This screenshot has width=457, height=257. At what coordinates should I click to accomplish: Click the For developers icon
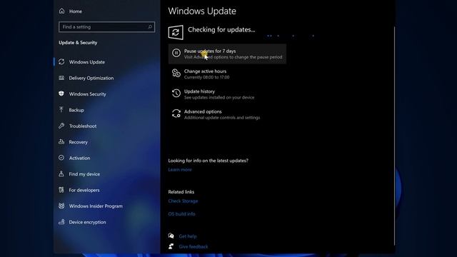(x=61, y=190)
